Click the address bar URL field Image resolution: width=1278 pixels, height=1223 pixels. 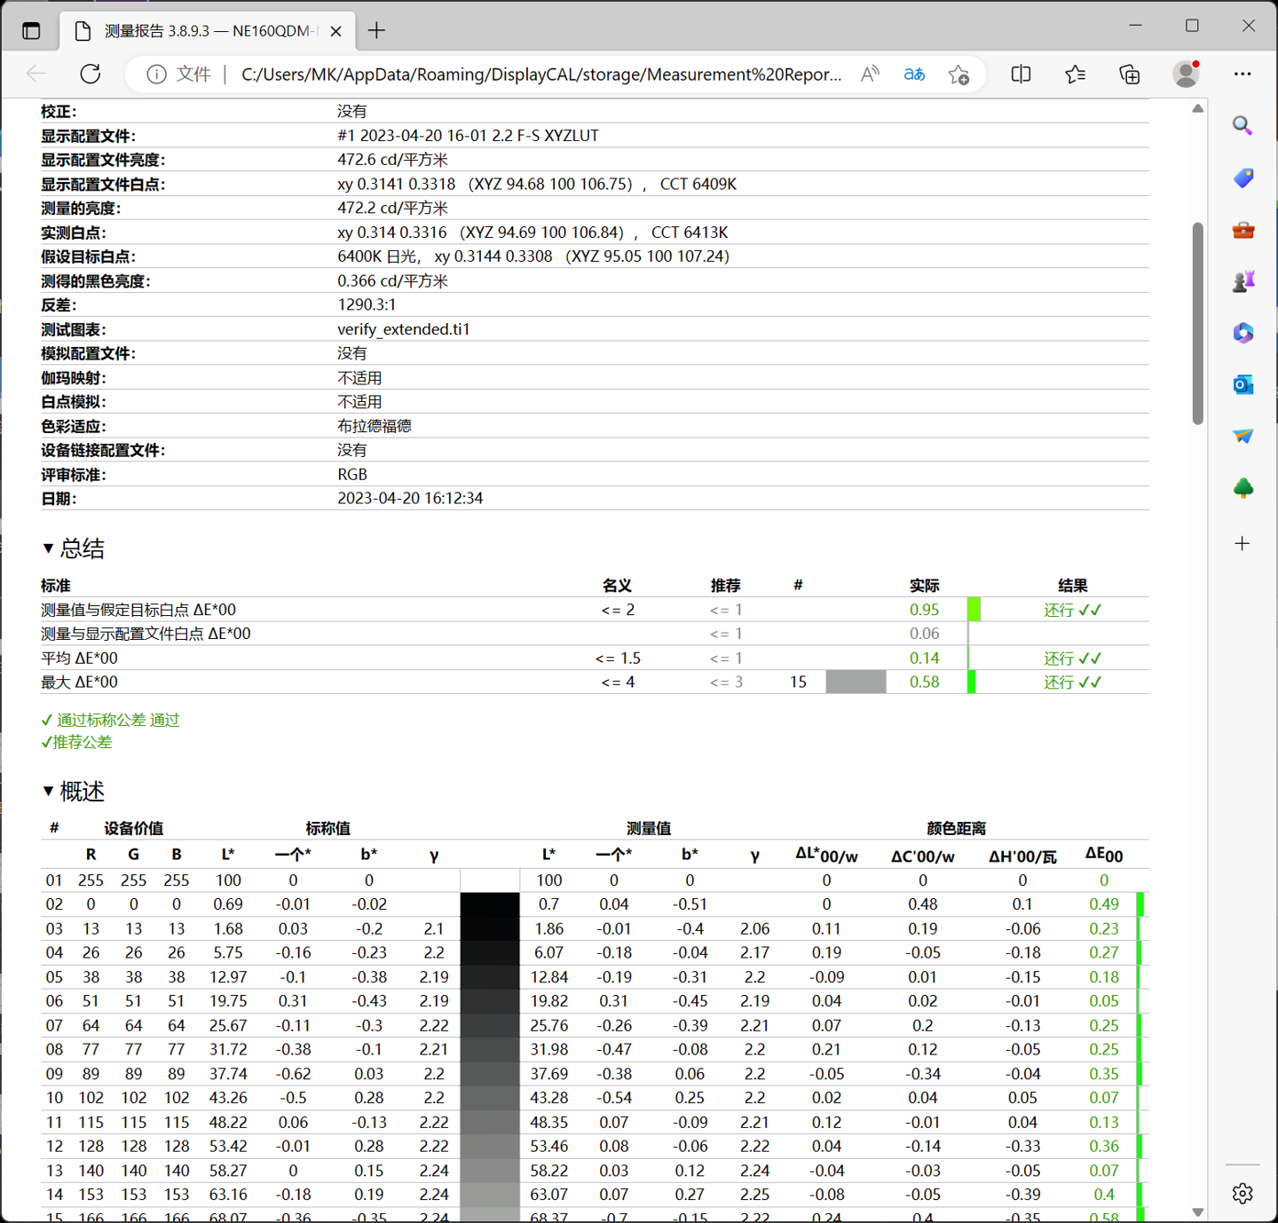tap(541, 75)
